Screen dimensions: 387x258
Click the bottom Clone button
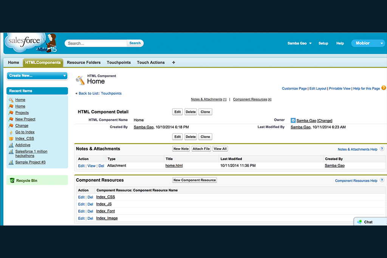[205, 137]
